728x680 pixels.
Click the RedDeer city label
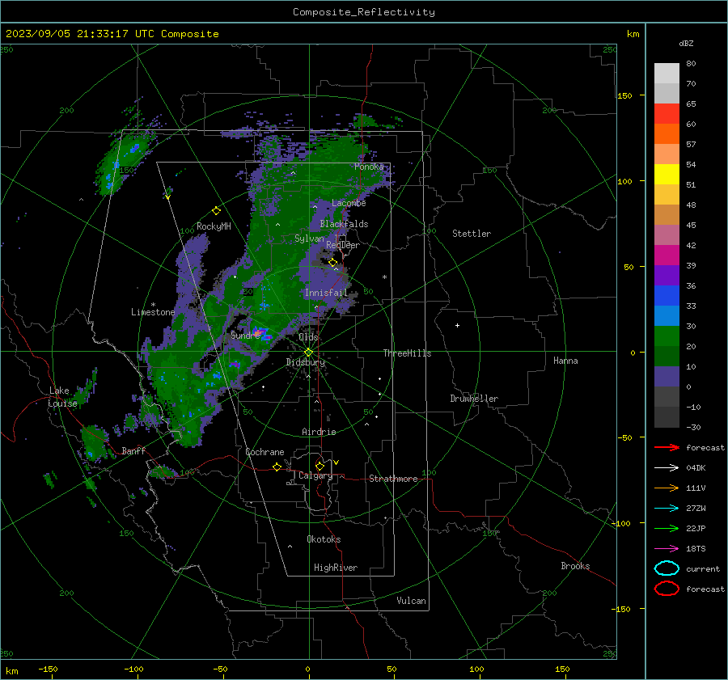(x=343, y=245)
